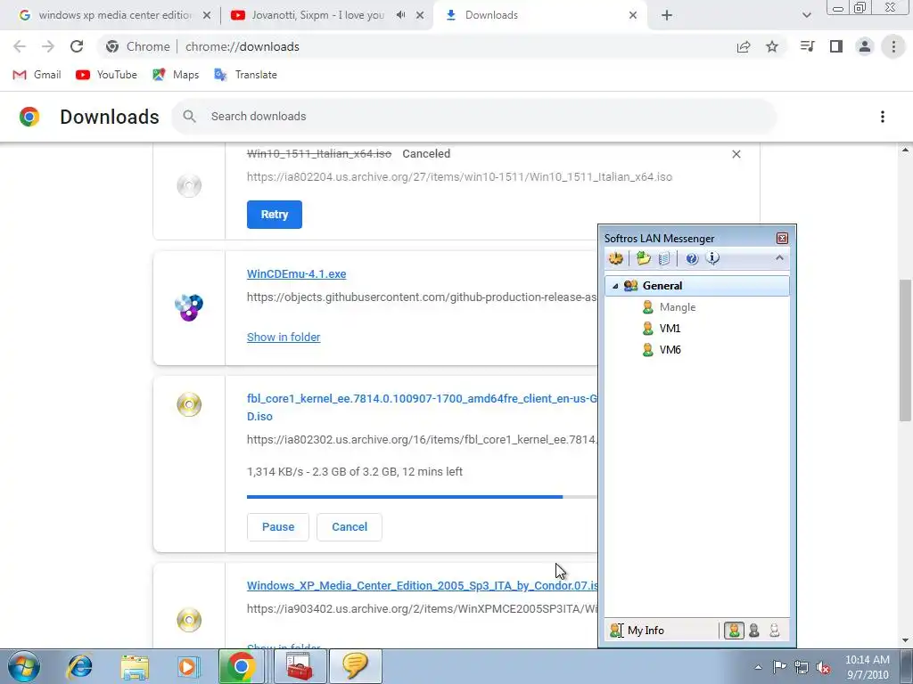Launch Internet Explorer from the taskbar

point(79,666)
